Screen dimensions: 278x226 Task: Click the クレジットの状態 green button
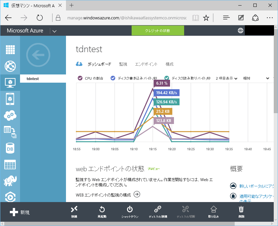158,31
